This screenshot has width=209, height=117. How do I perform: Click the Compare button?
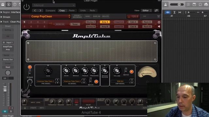[x=50, y=10]
